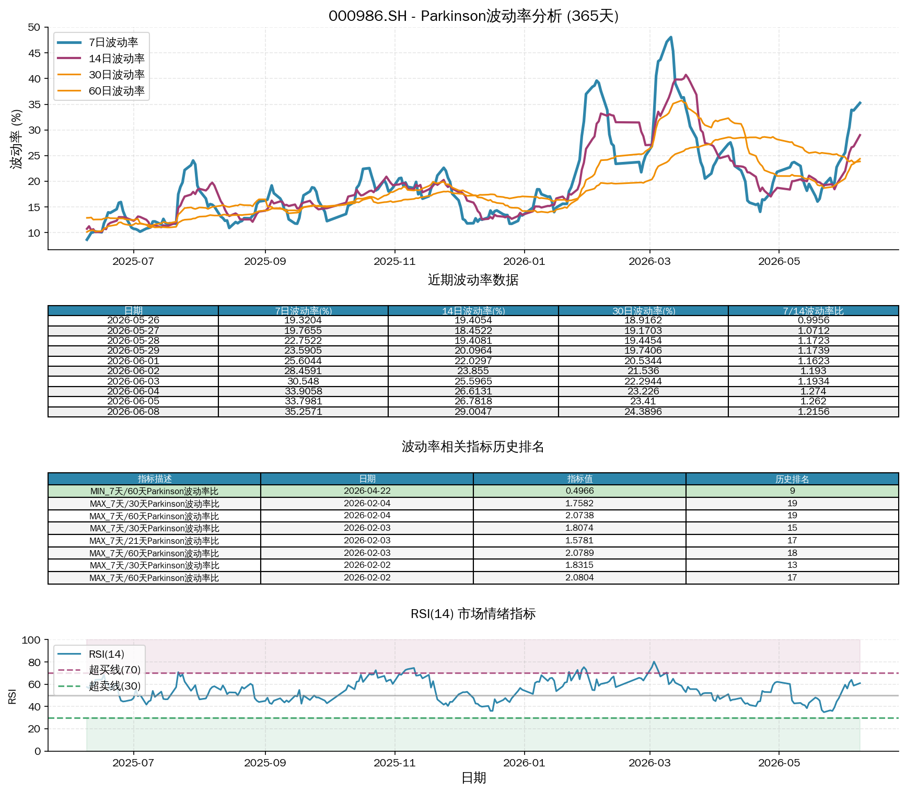
Task: Select the 2026-06-01 date cell
Action: (x=133, y=361)
